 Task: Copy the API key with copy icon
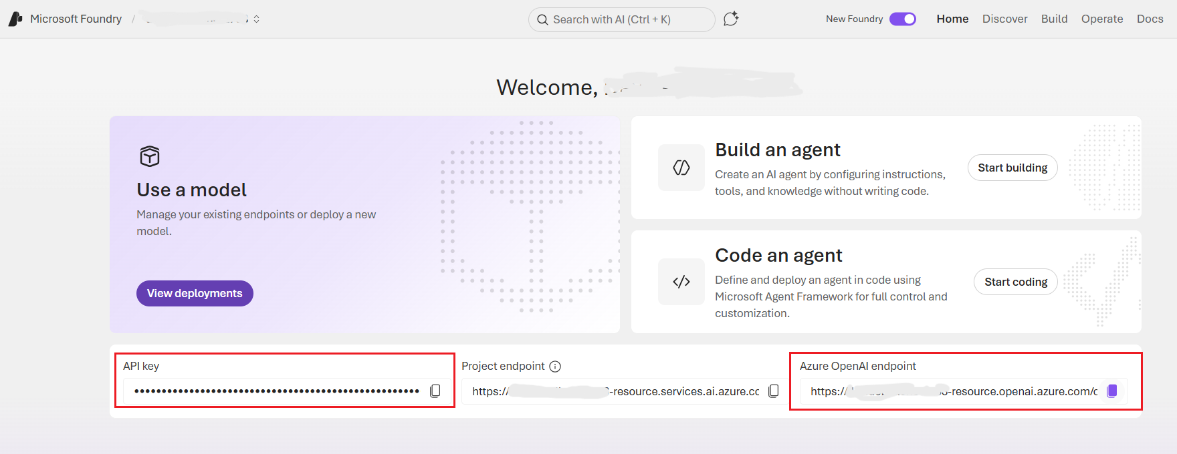[435, 391]
